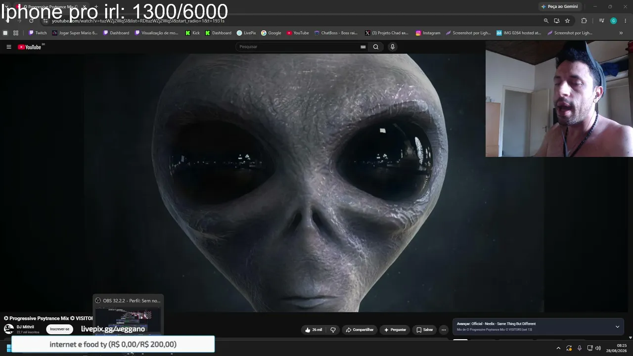This screenshot has width=633, height=356.
Task: Save the video with Salvar
Action: (x=424, y=330)
